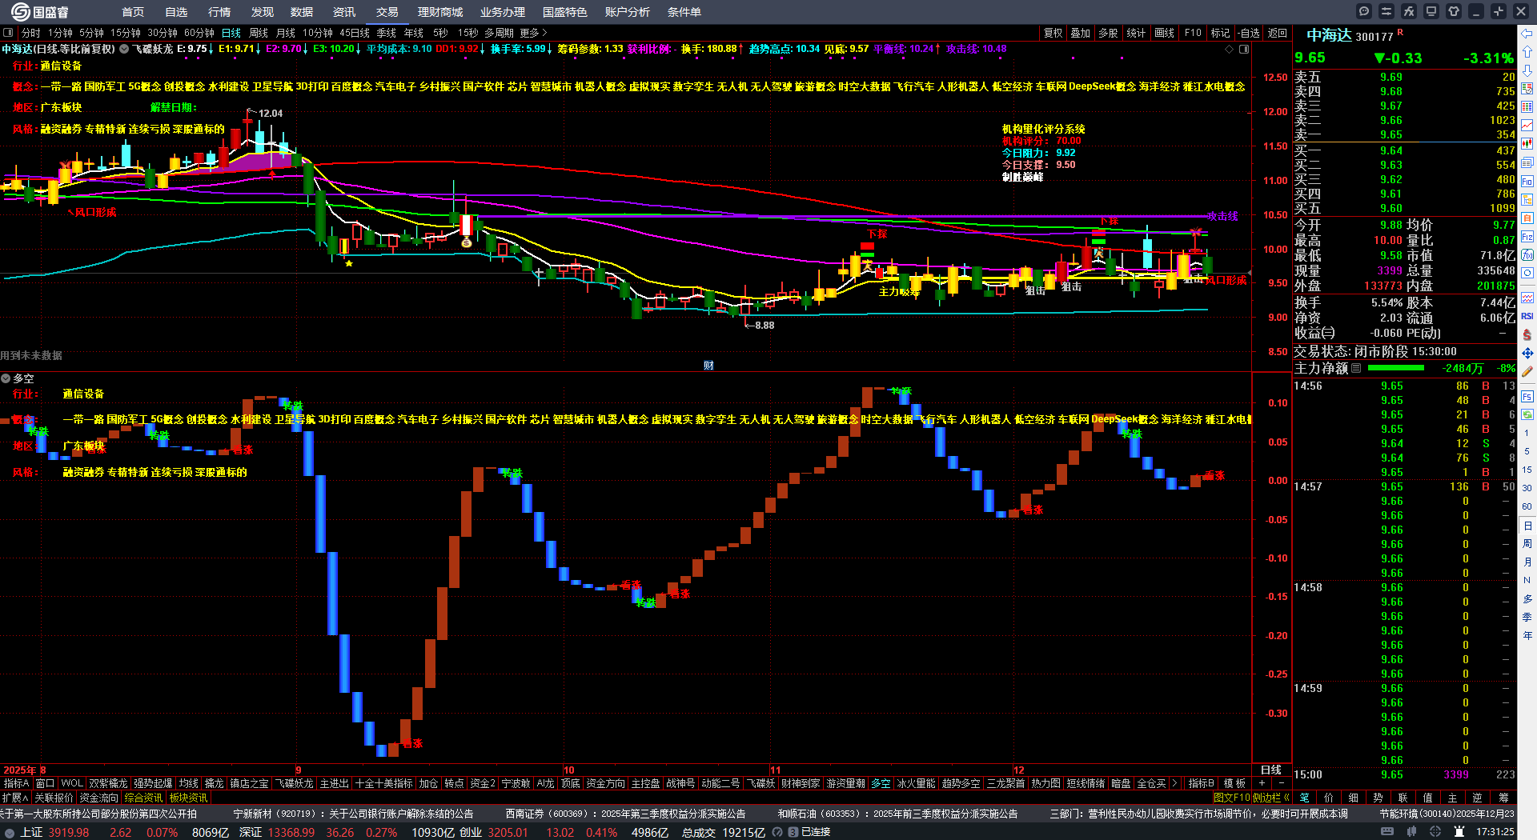Screen dimensions: 1537x840
Task: Click the 财 marker on the candlestick chart
Action: click(708, 366)
